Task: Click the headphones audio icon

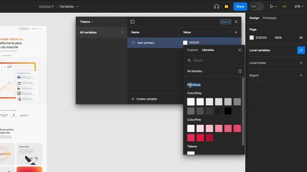Action: pos(216,7)
